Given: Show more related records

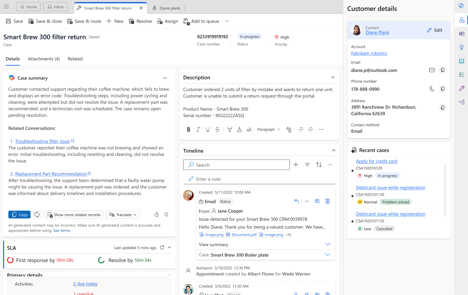Looking at the screenshot, I should 74,215.
